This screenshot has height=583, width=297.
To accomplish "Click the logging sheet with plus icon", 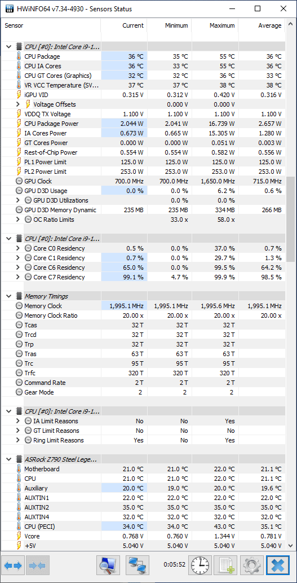I will (226, 566).
